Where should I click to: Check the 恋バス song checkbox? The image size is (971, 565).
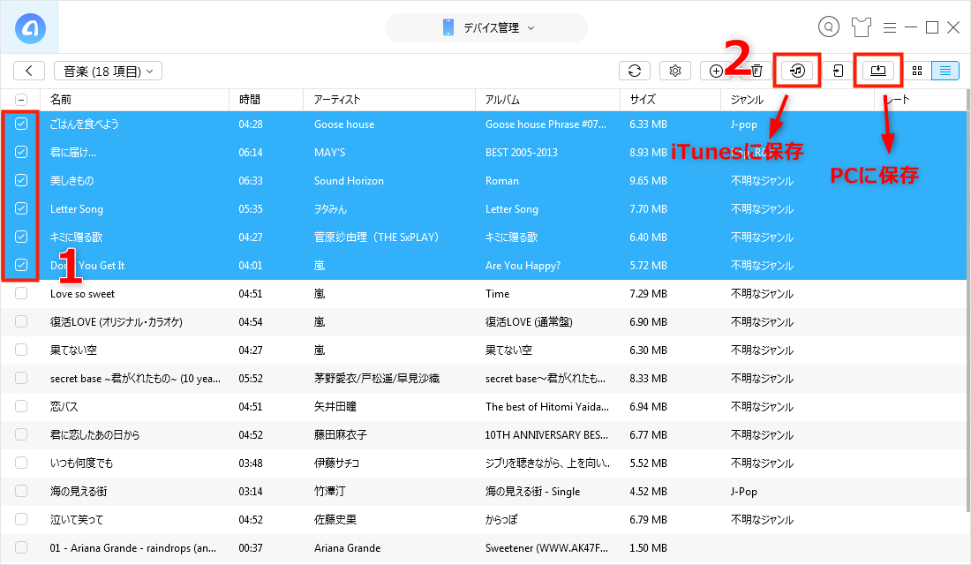[21, 406]
